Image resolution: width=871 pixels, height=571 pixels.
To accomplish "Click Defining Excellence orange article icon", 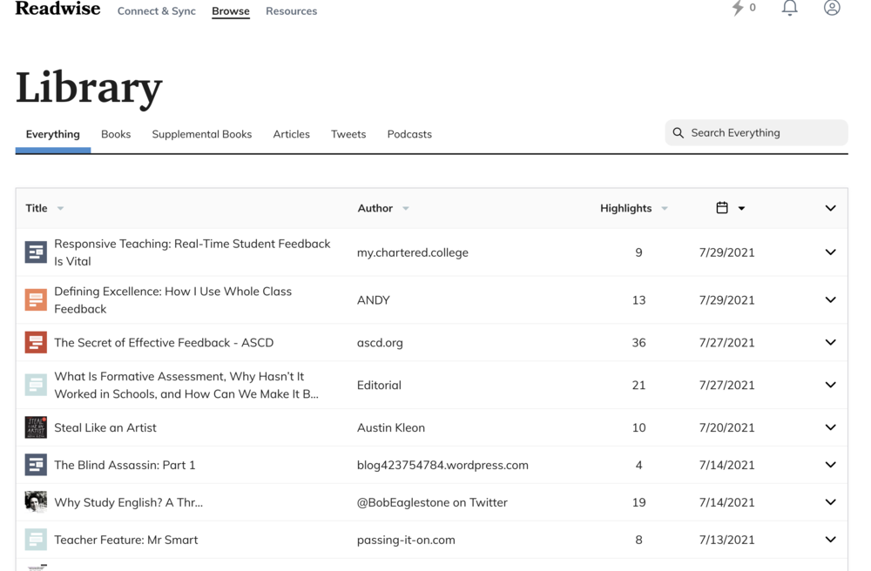I will (36, 299).
